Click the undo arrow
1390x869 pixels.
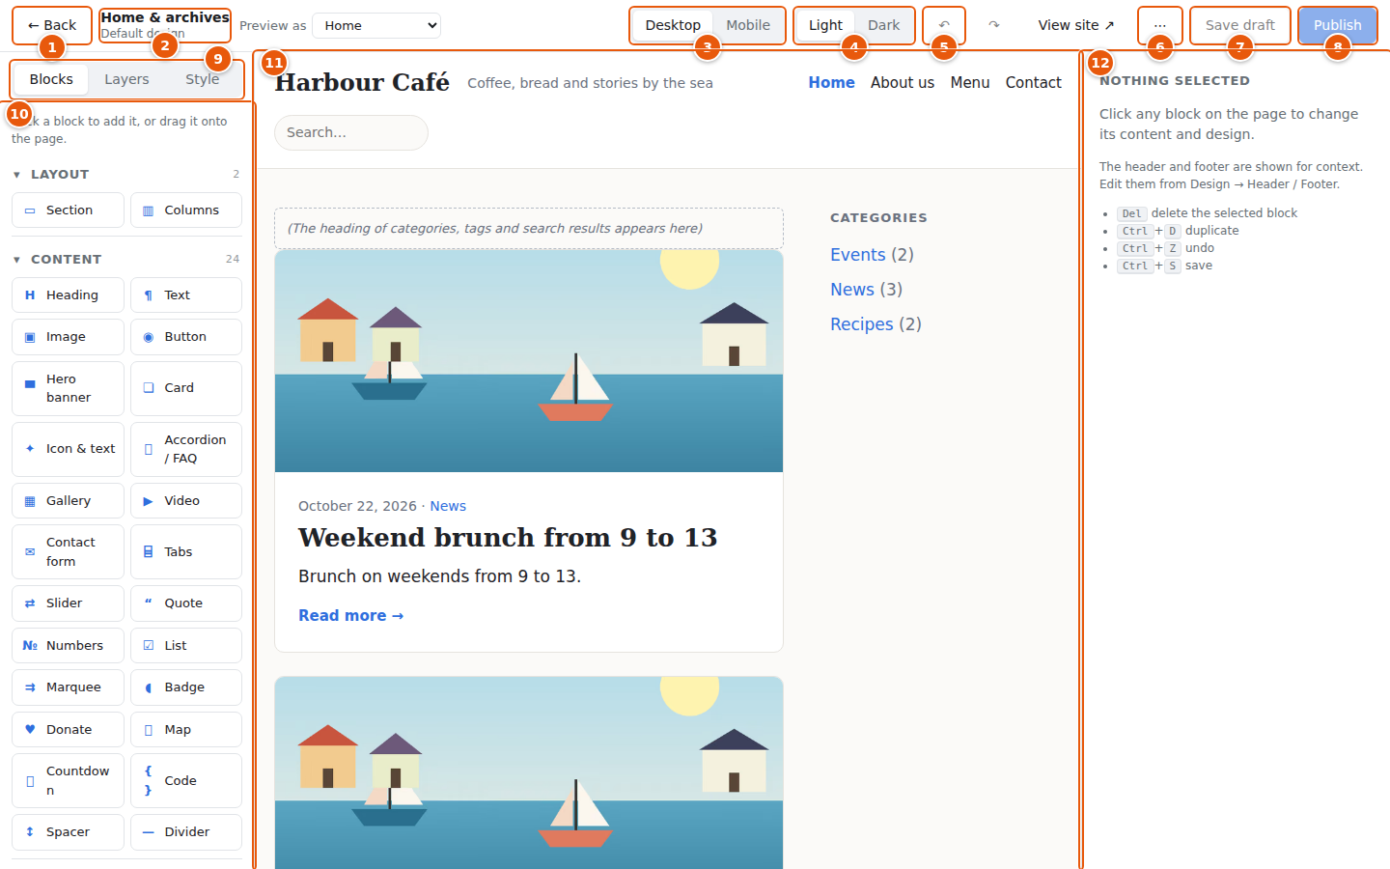(944, 25)
